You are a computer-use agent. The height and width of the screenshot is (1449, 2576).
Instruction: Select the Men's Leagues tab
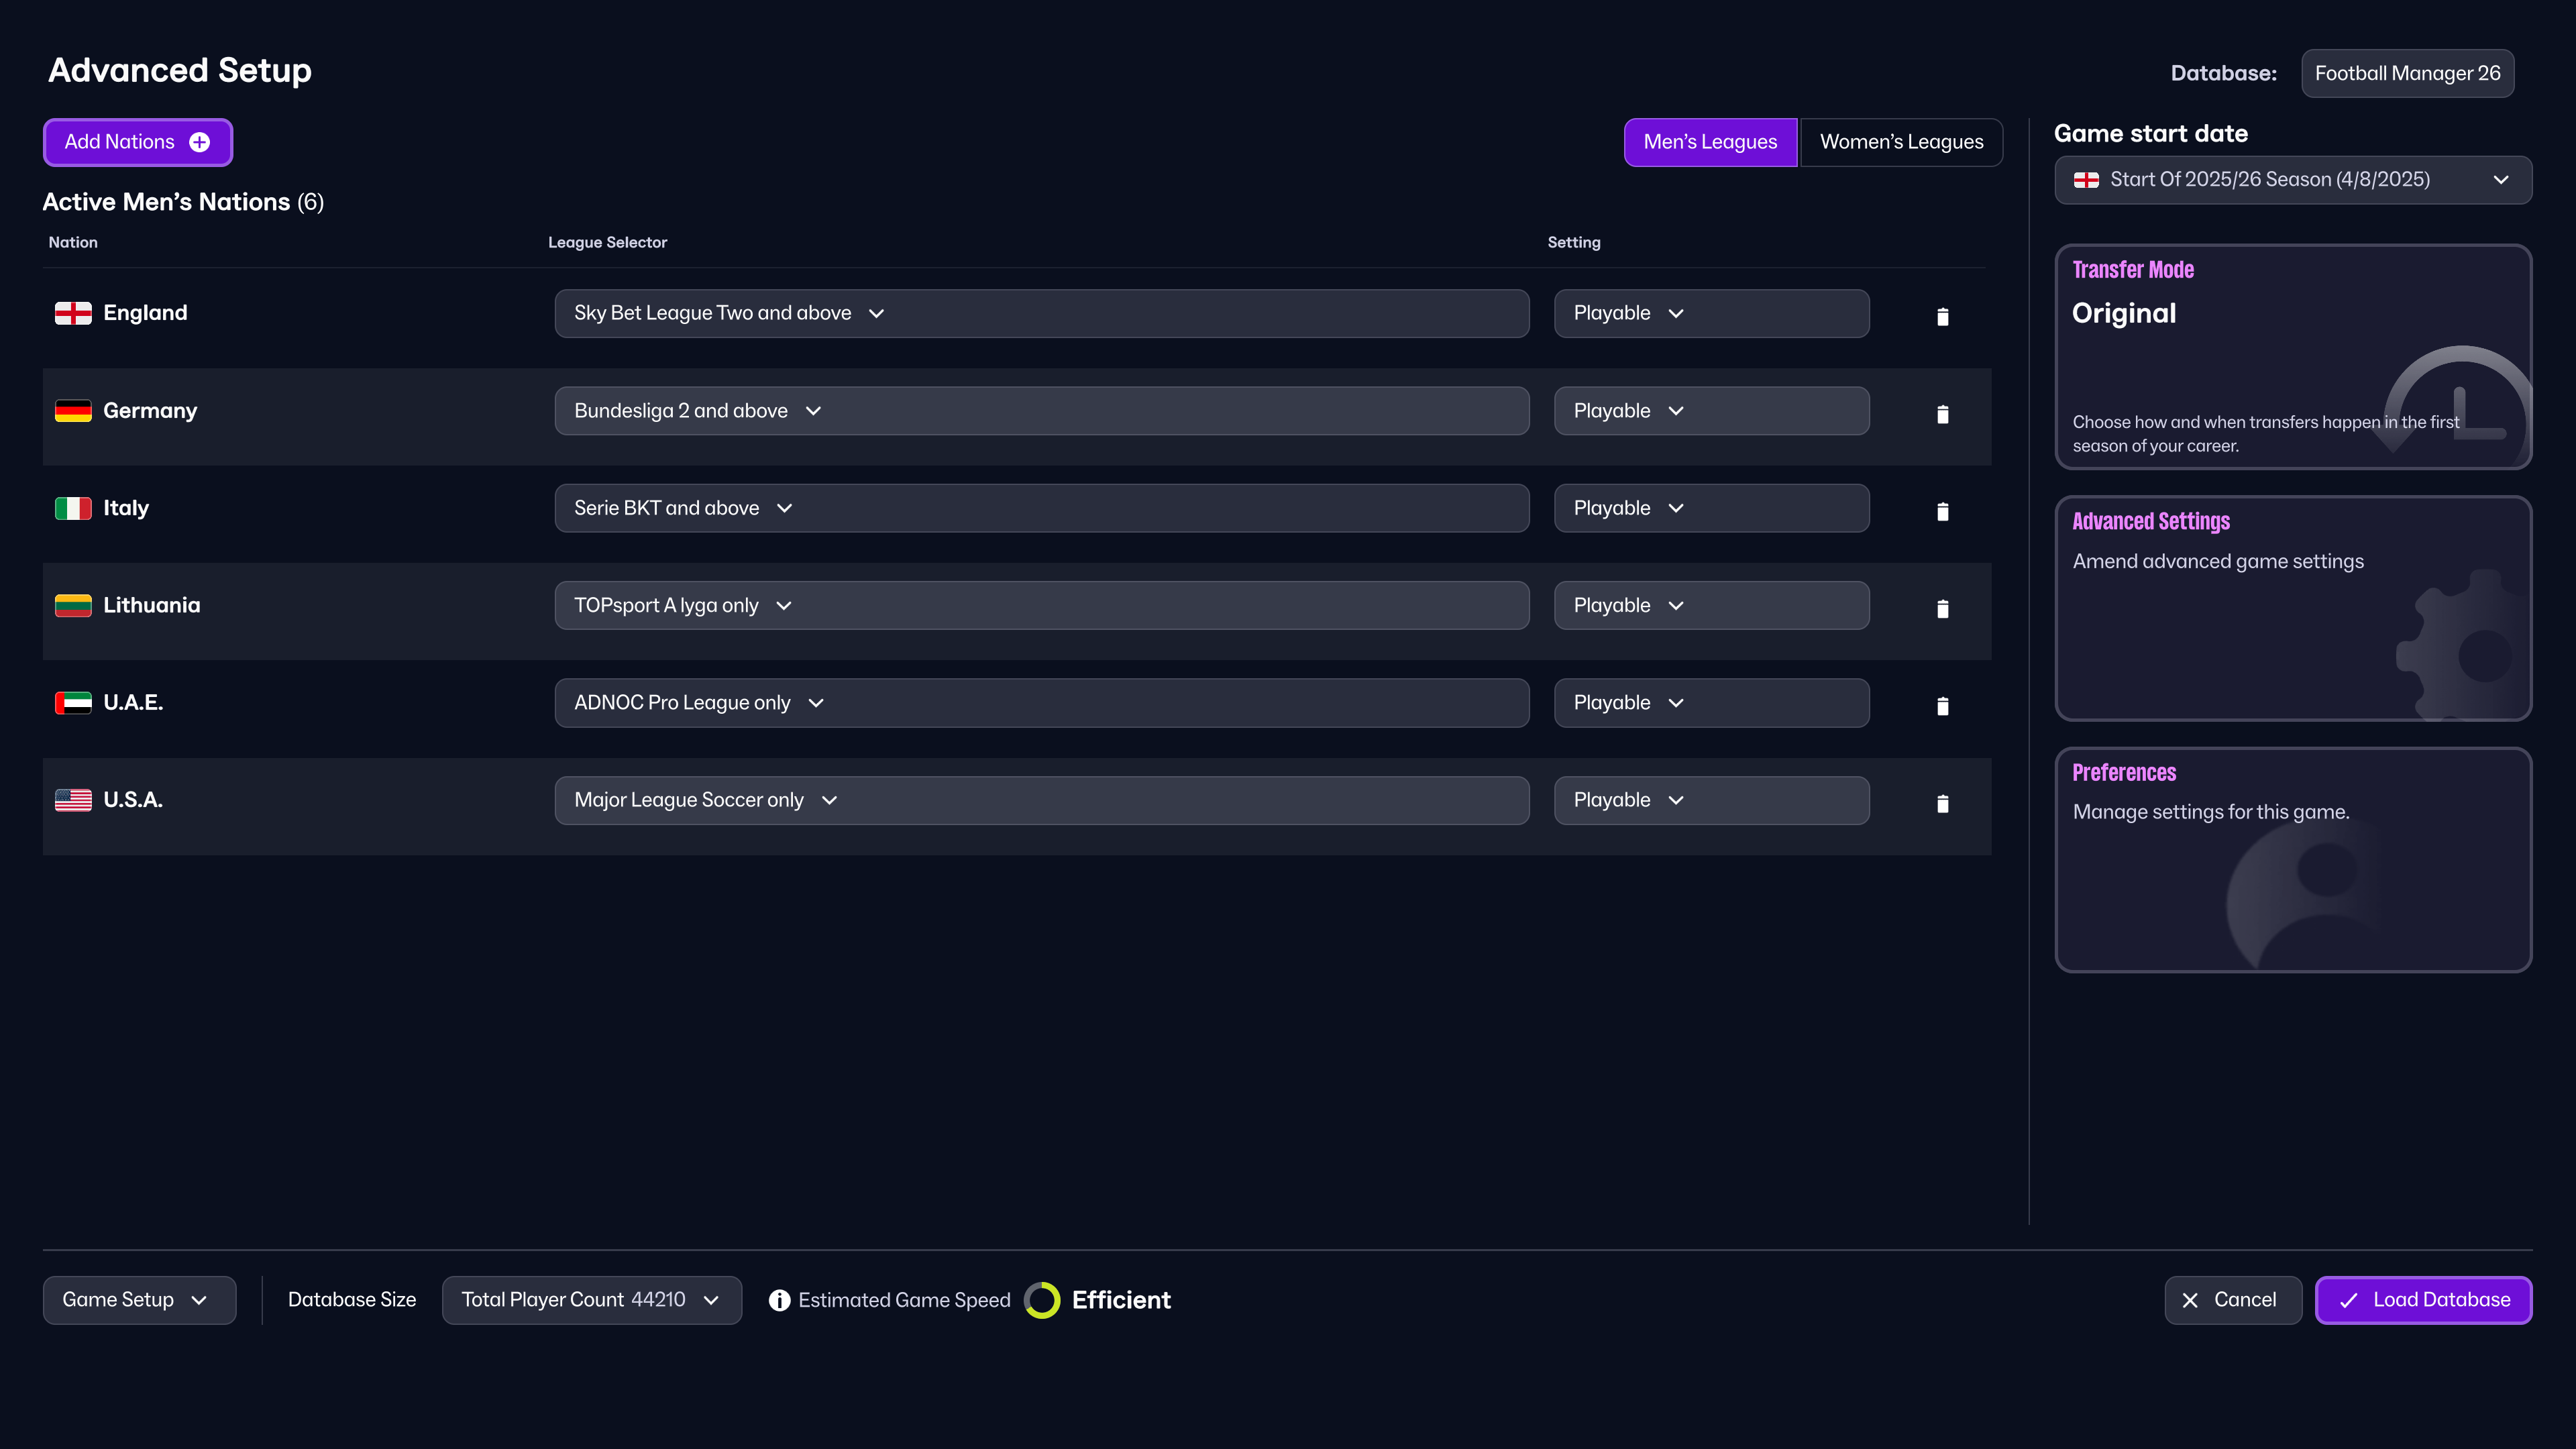(1710, 142)
